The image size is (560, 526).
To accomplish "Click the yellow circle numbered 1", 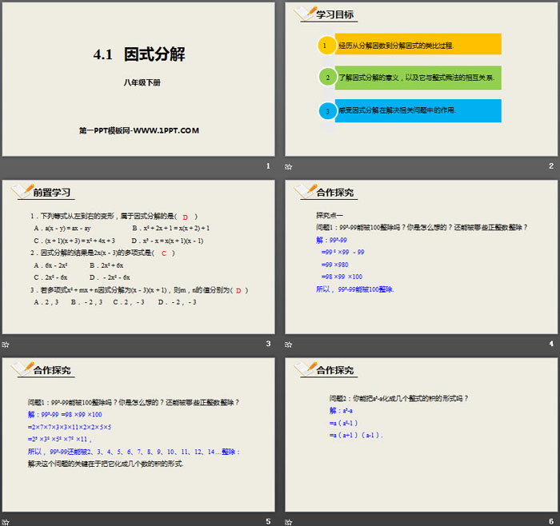I will point(326,45).
